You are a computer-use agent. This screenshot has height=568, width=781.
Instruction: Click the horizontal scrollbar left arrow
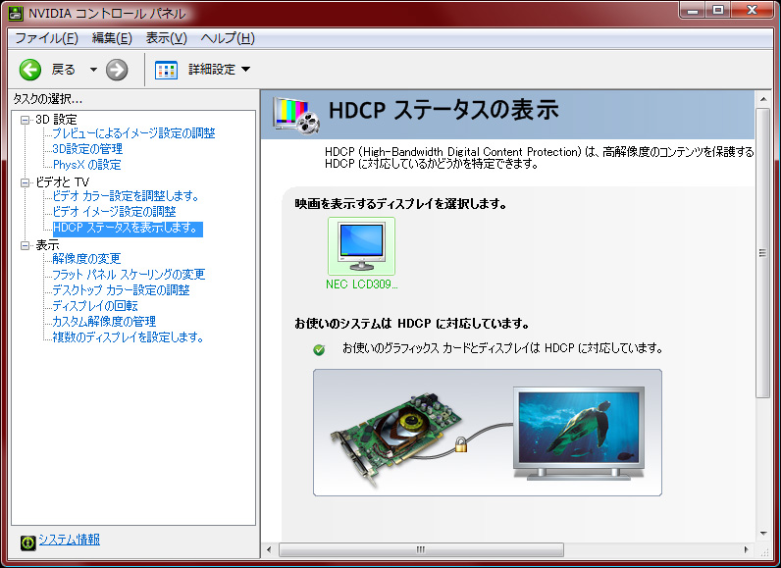269,549
